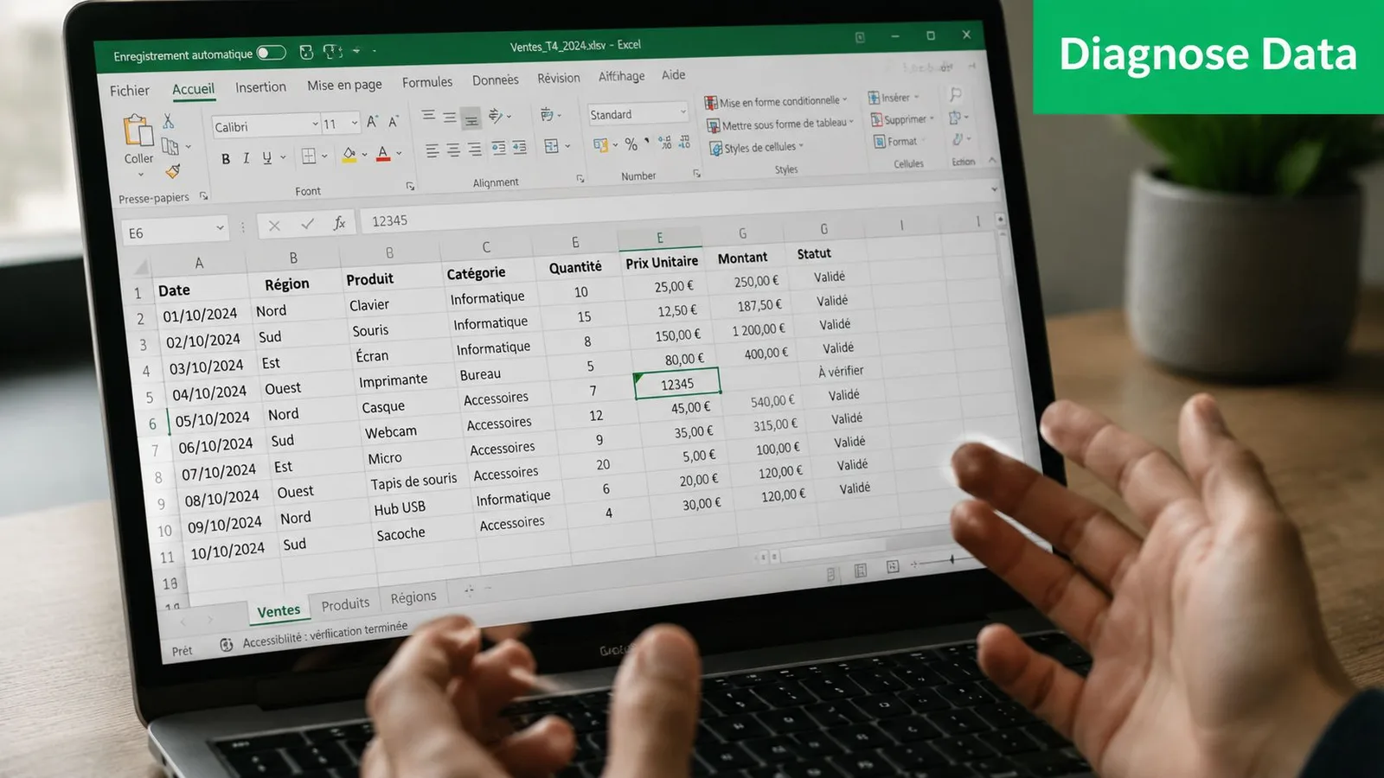Select the cell reading 'Tapis de souris'

(x=413, y=481)
